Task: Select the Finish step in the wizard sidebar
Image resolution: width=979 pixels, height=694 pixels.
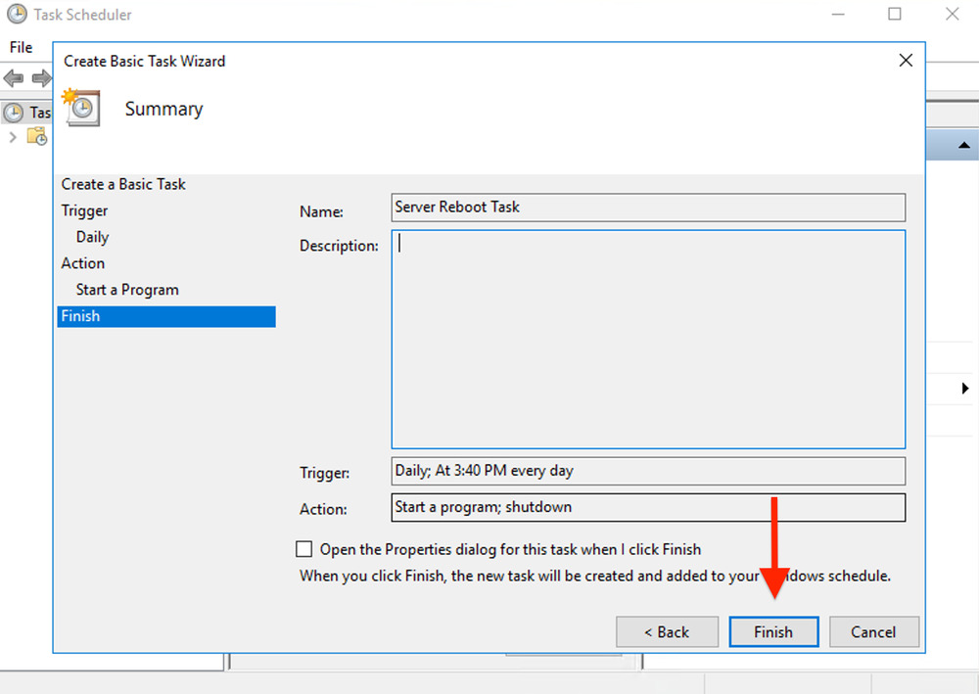Action: point(80,315)
